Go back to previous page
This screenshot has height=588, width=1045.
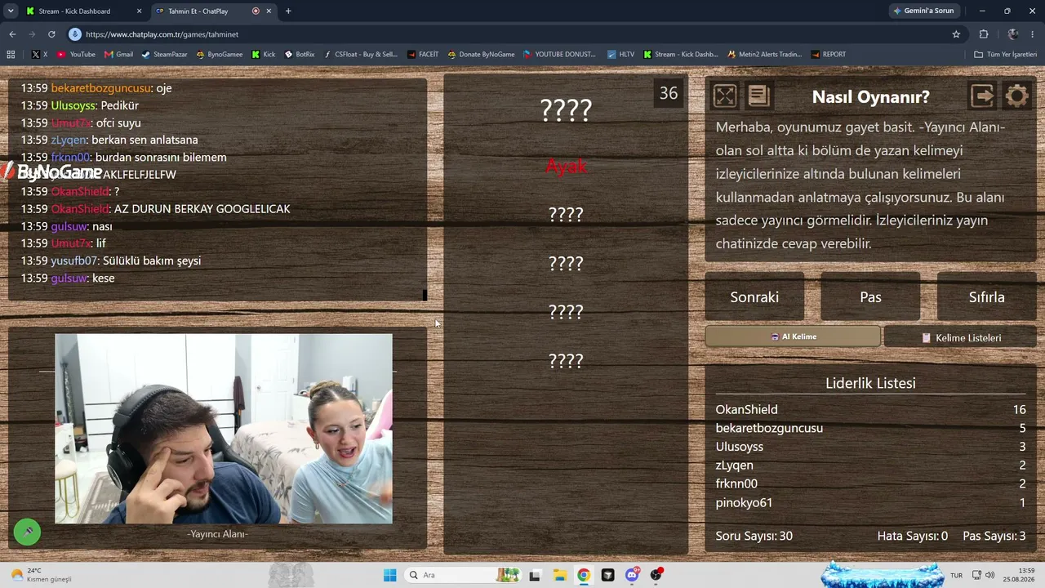click(12, 34)
